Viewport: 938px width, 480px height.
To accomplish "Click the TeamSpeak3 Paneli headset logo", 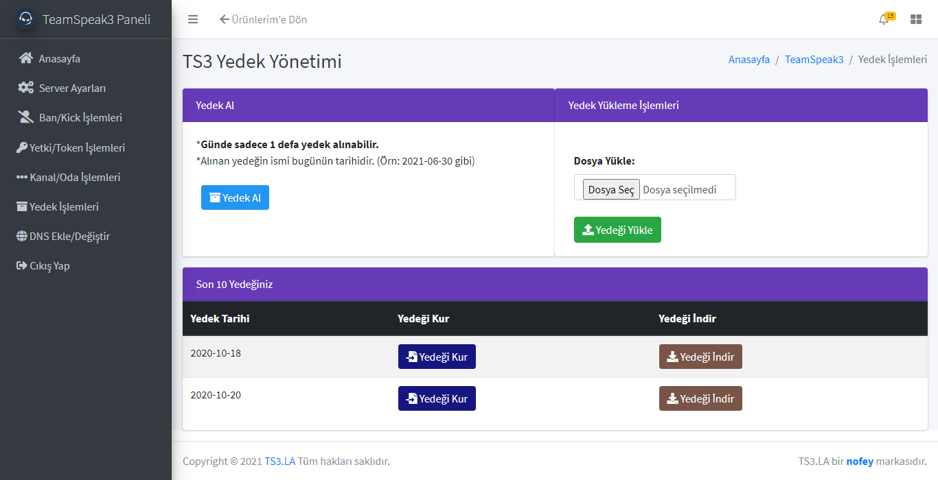I will tap(25, 19).
